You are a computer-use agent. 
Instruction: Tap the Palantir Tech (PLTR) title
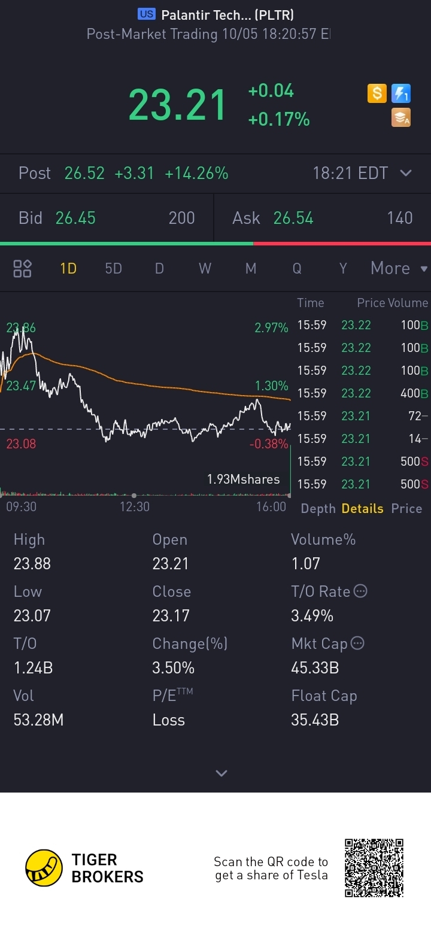pos(227,15)
